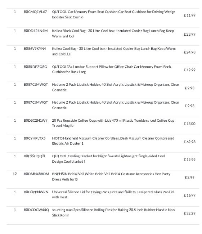Viewport: 202px width, 234px height.
Task: Click the £32.29 price
Action: pos(189,213)
